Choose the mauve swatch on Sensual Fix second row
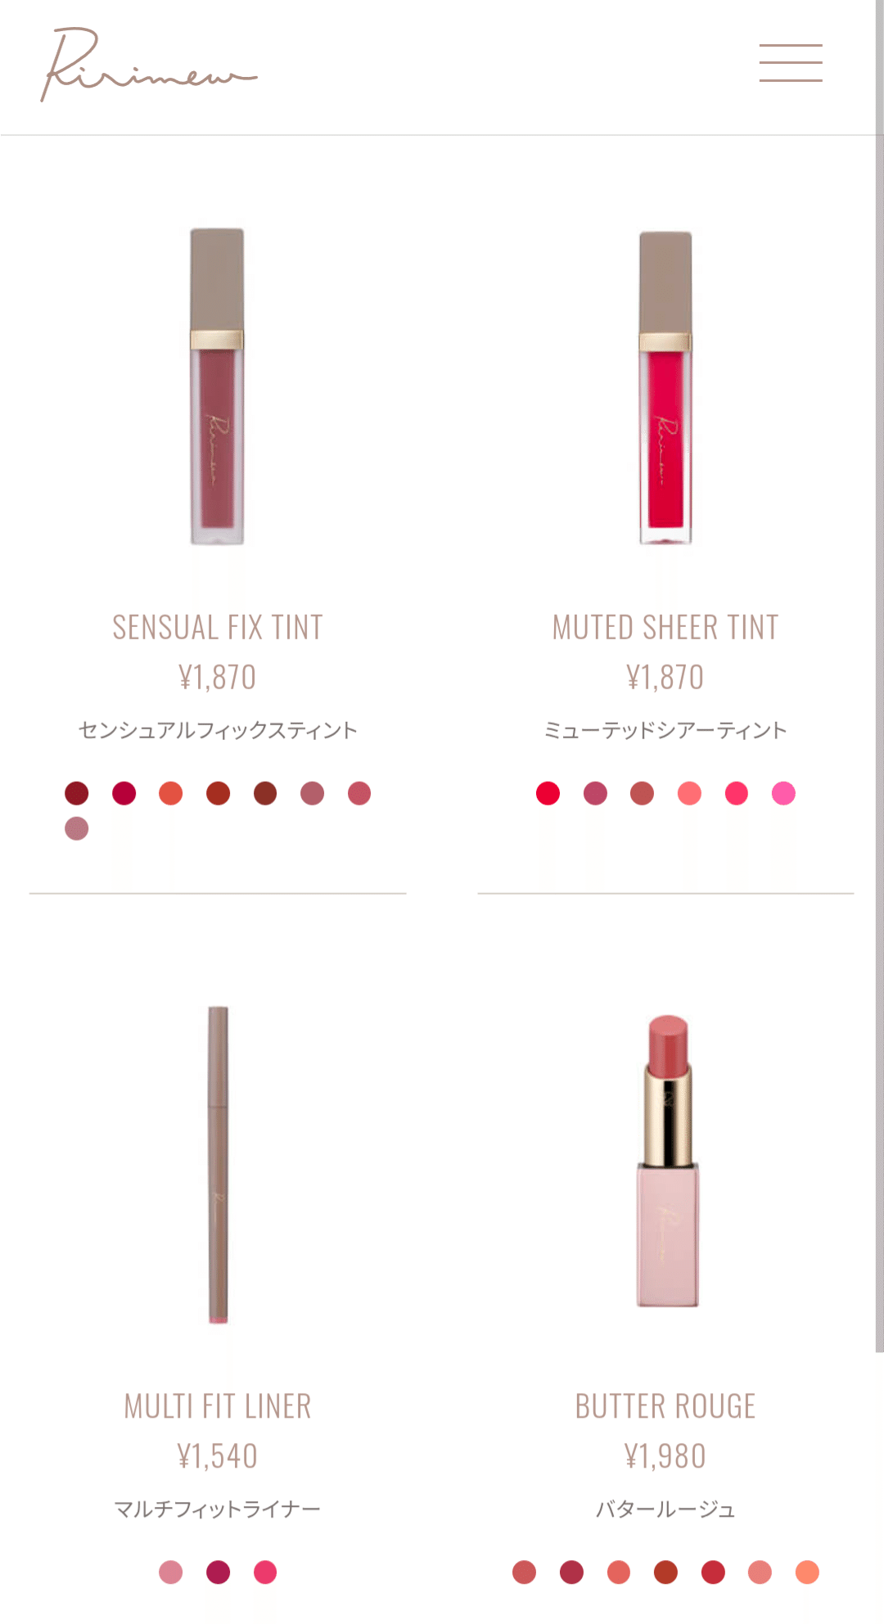 [x=77, y=828]
